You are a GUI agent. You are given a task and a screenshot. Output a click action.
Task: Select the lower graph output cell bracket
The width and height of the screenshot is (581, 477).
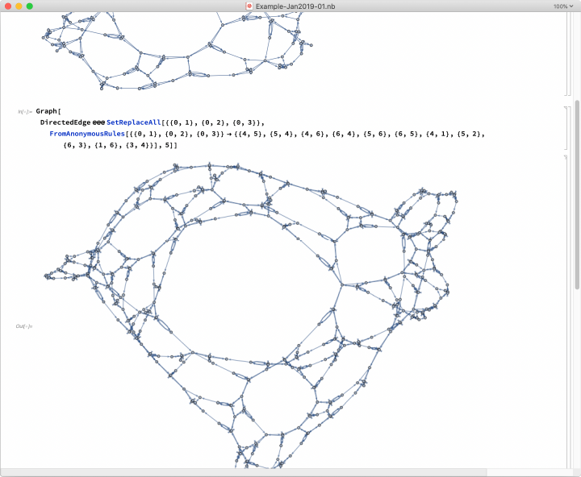565,322
